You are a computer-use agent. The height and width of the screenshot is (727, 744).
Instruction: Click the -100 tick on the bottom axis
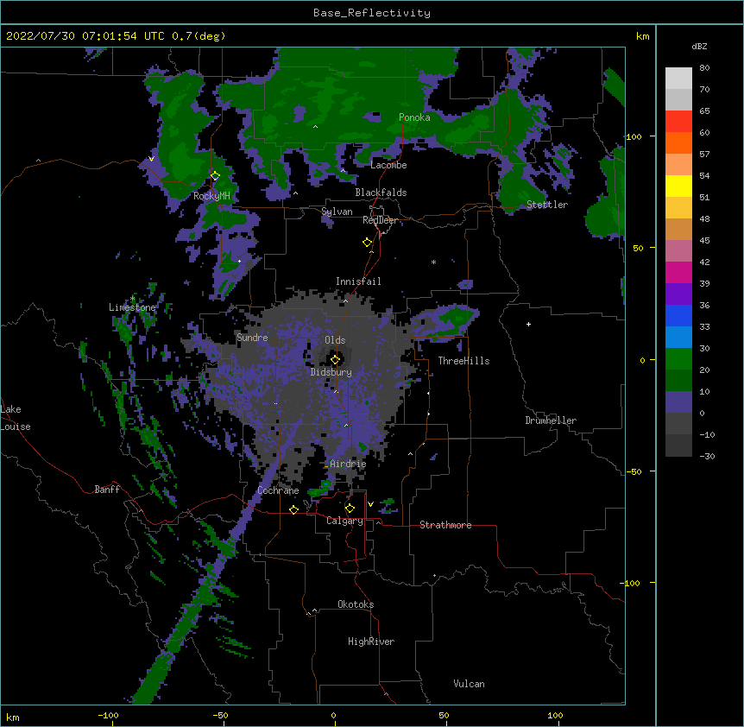(108, 715)
